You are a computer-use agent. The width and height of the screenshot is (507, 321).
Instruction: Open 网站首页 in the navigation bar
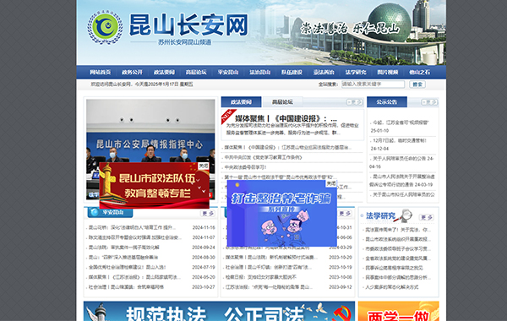tap(100, 72)
